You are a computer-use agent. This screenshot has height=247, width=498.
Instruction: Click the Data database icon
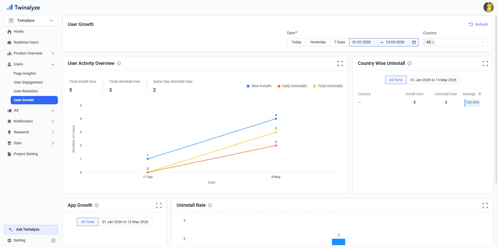[9, 143]
